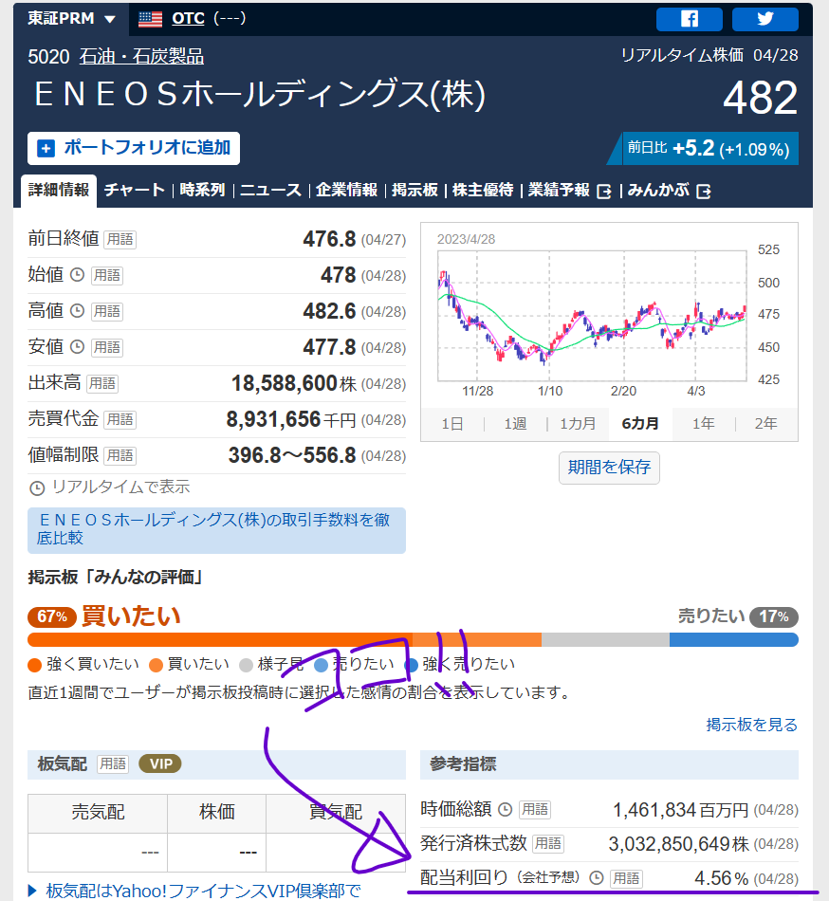Click the 用語 badge next to 発行済株式数

[548, 843]
